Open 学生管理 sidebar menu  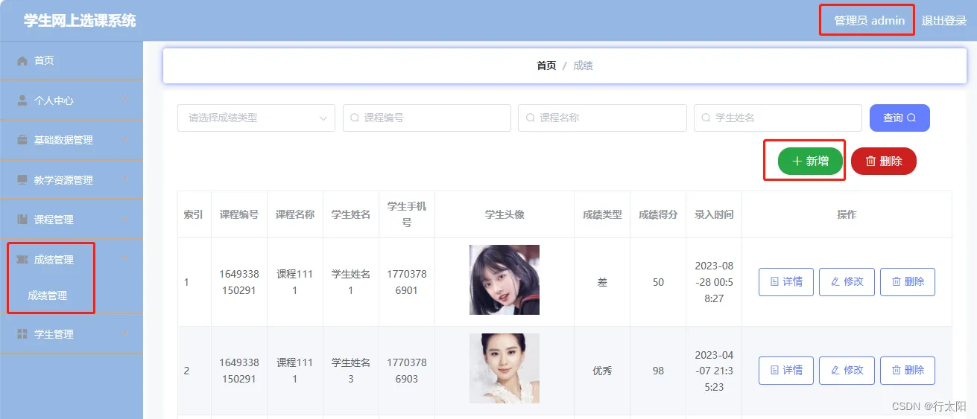(x=72, y=334)
